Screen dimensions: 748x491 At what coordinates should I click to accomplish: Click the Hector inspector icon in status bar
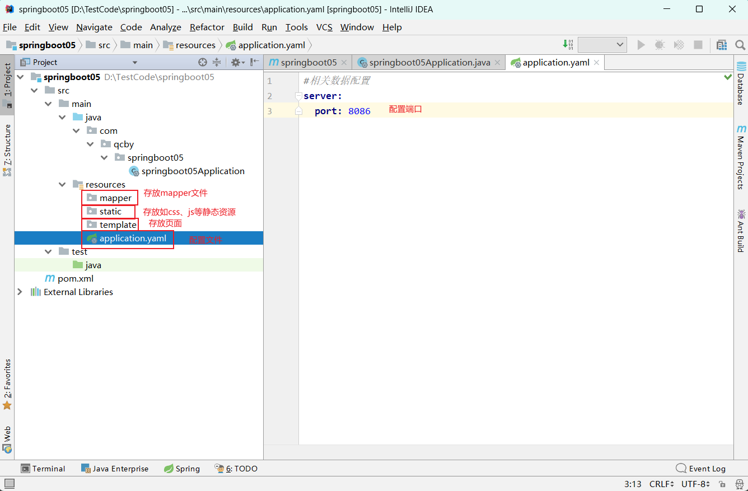pos(738,484)
